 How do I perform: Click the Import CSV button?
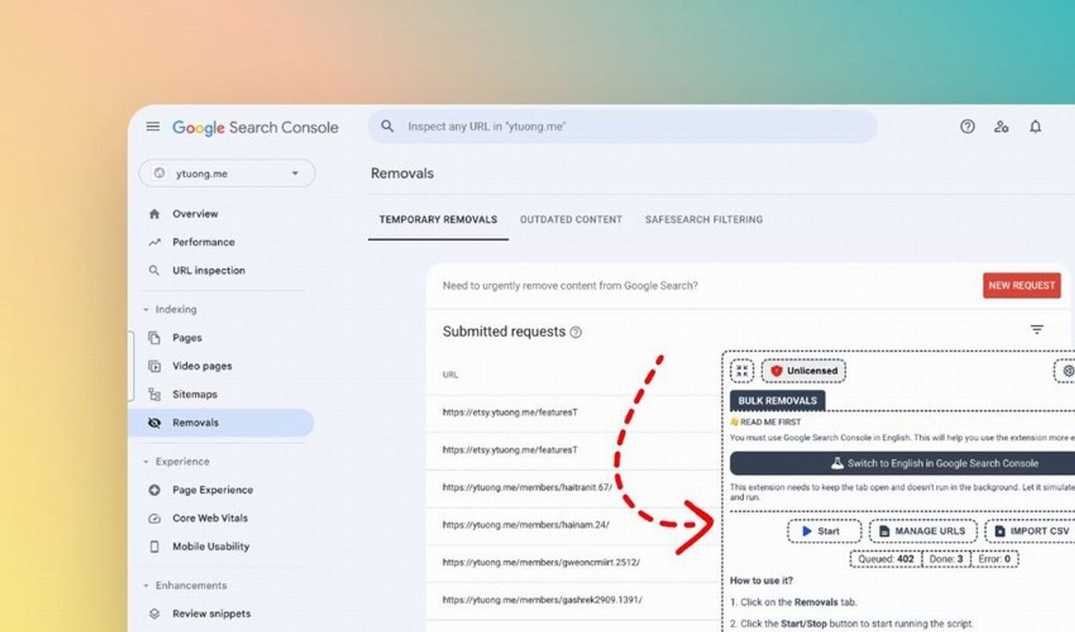pyautogui.click(x=1031, y=532)
